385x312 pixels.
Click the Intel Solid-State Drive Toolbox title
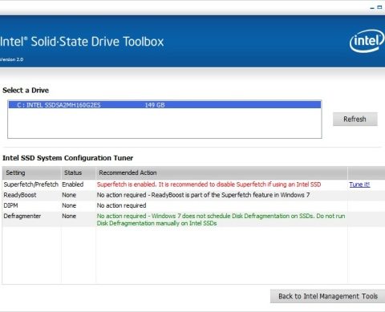click(x=82, y=42)
